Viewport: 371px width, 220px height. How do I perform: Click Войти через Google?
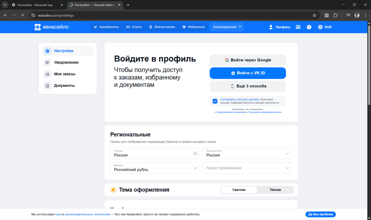pyautogui.click(x=248, y=60)
